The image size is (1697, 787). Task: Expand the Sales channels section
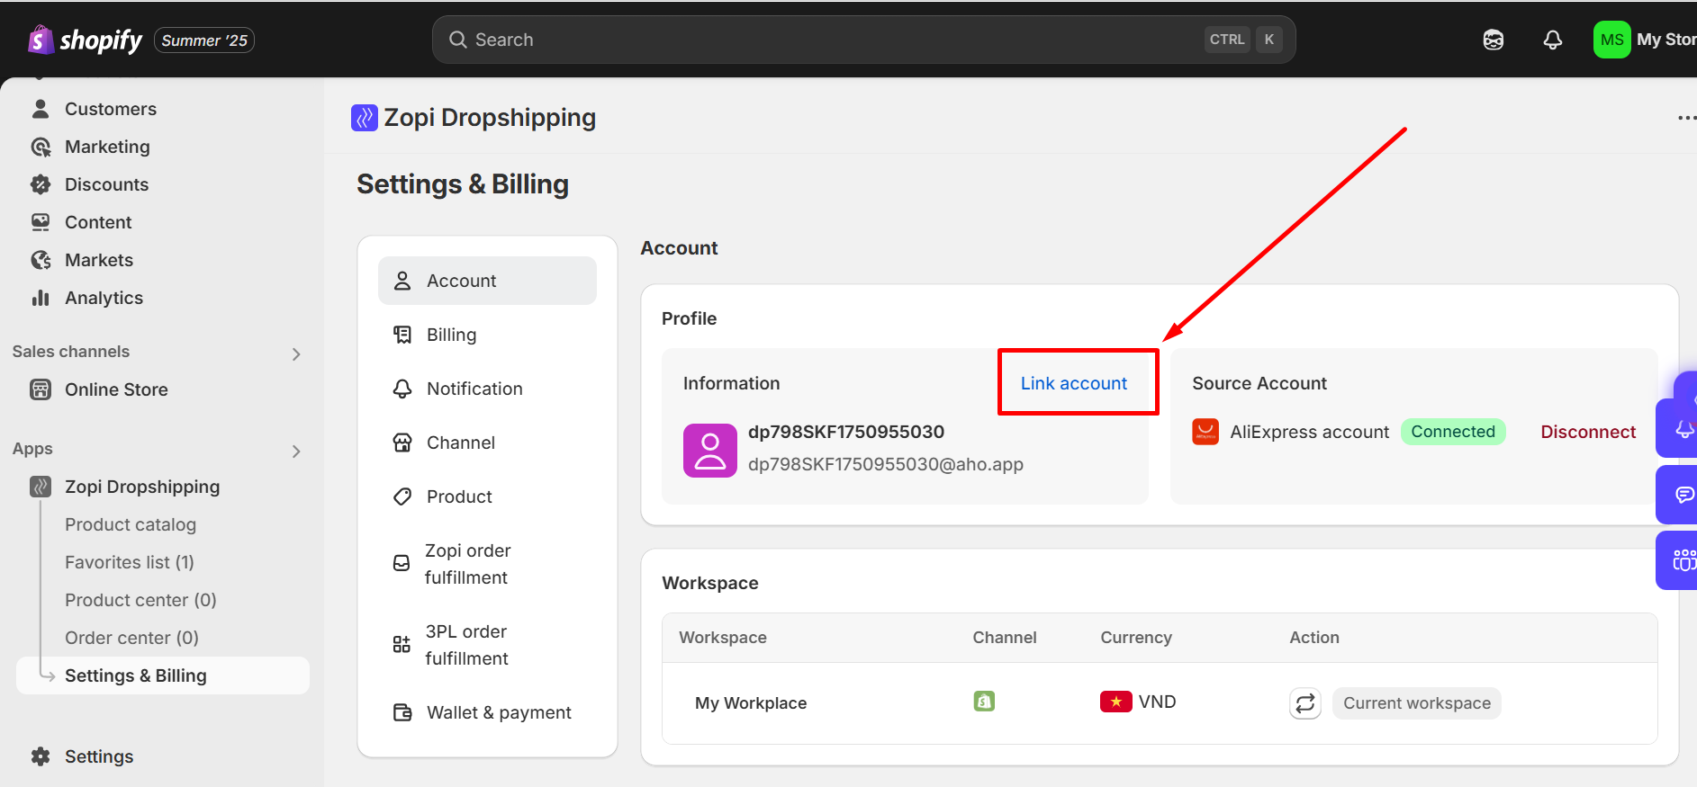[x=296, y=354]
